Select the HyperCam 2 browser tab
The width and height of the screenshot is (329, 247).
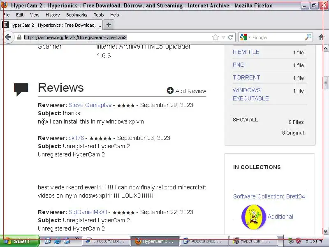pyautogui.click(x=52, y=25)
